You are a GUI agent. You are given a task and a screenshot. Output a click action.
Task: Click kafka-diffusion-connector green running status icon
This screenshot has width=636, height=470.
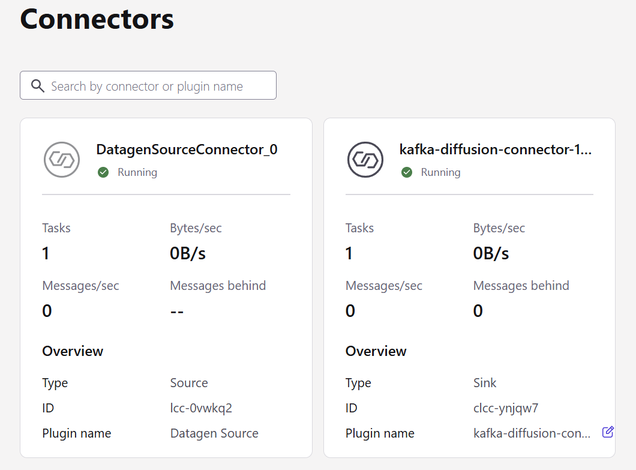coord(407,172)
